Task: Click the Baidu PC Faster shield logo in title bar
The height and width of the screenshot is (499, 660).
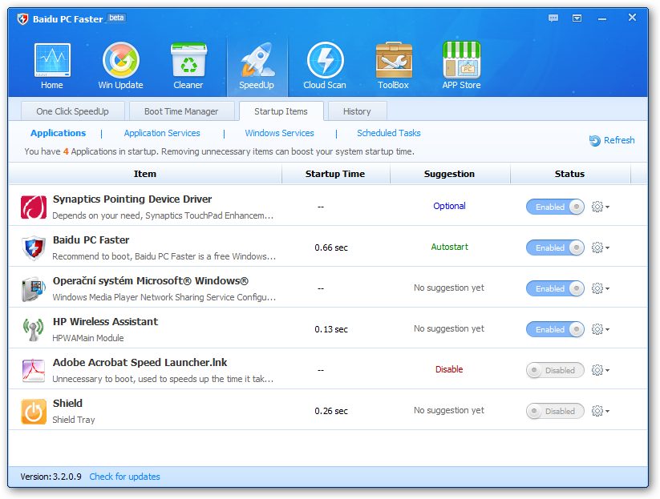Action: (22, 19)
